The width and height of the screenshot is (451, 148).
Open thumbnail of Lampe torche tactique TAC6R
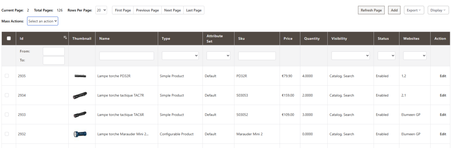point(80,115)
